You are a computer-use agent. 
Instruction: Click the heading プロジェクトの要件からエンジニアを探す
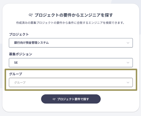[74, 15]
